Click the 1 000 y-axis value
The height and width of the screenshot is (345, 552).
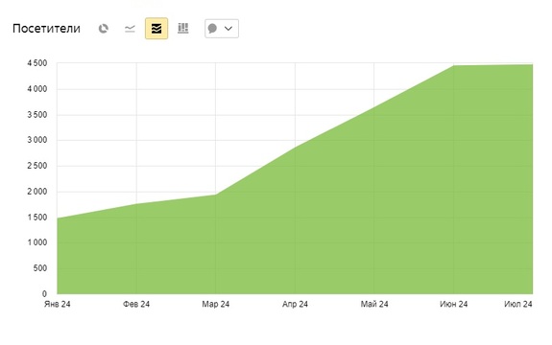point(37,242)
